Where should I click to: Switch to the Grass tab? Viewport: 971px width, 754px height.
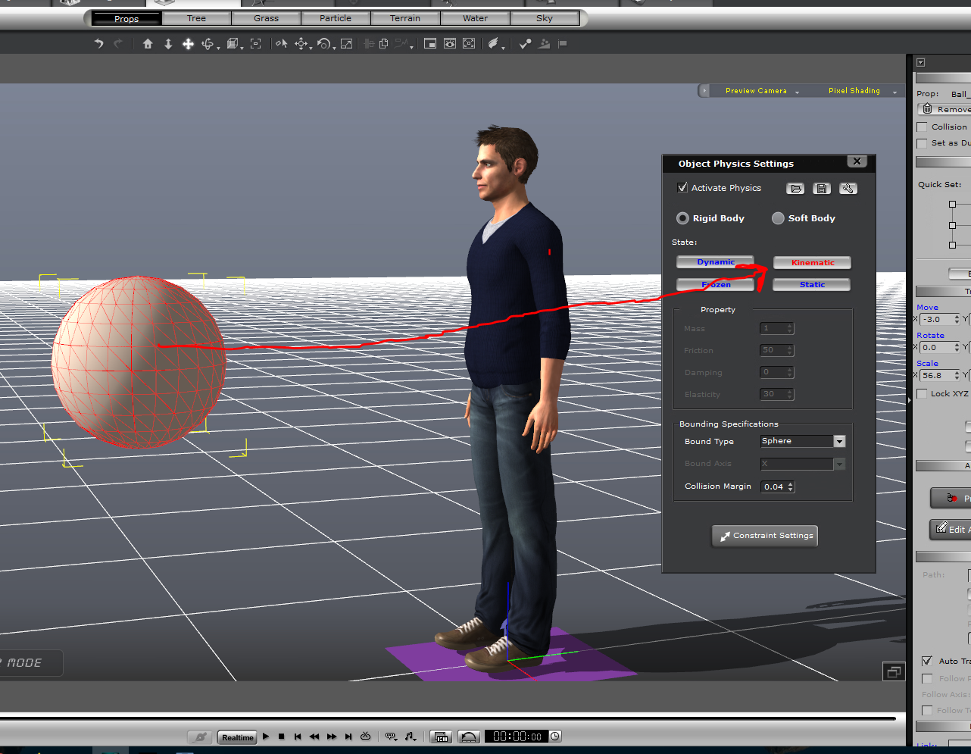click(267, 18)
